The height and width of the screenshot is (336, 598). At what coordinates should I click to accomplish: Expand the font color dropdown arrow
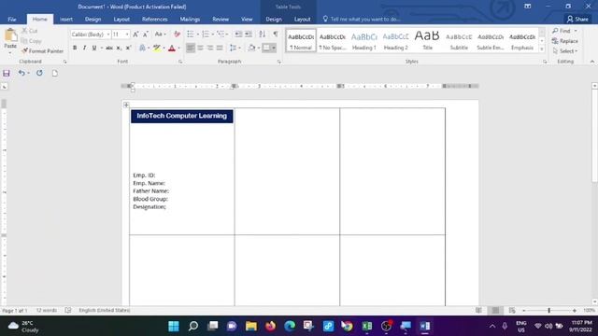[x=178, y=48]
